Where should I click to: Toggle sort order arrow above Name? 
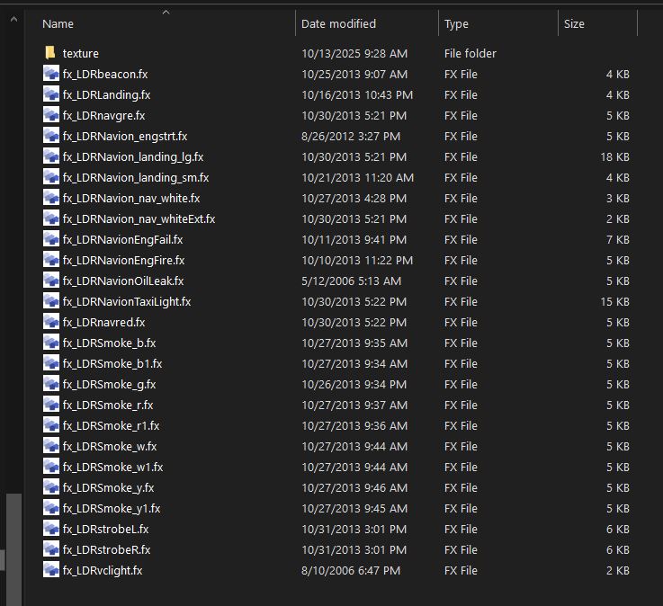(x=166, y=13)
